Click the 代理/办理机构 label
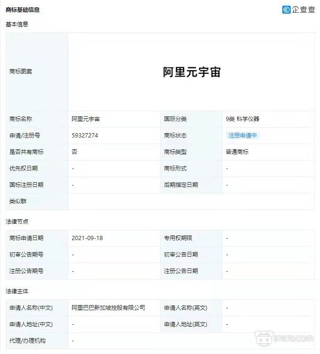 point(27,341)
